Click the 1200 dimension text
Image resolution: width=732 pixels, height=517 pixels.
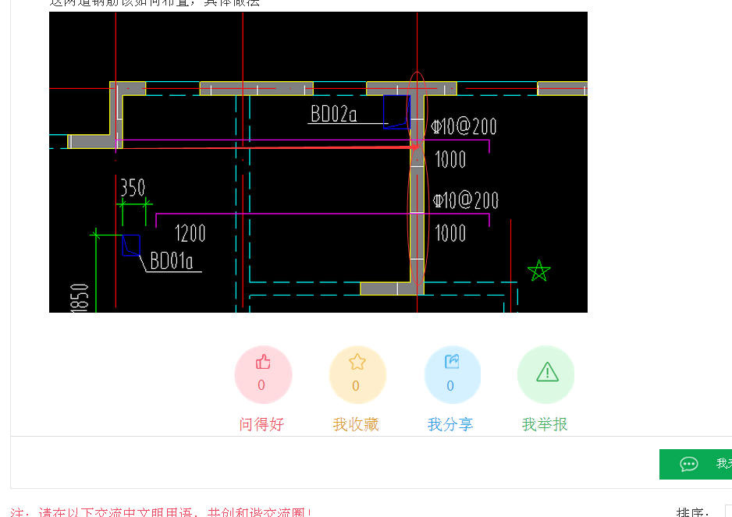pyautogui.click(x=190, y=233)
